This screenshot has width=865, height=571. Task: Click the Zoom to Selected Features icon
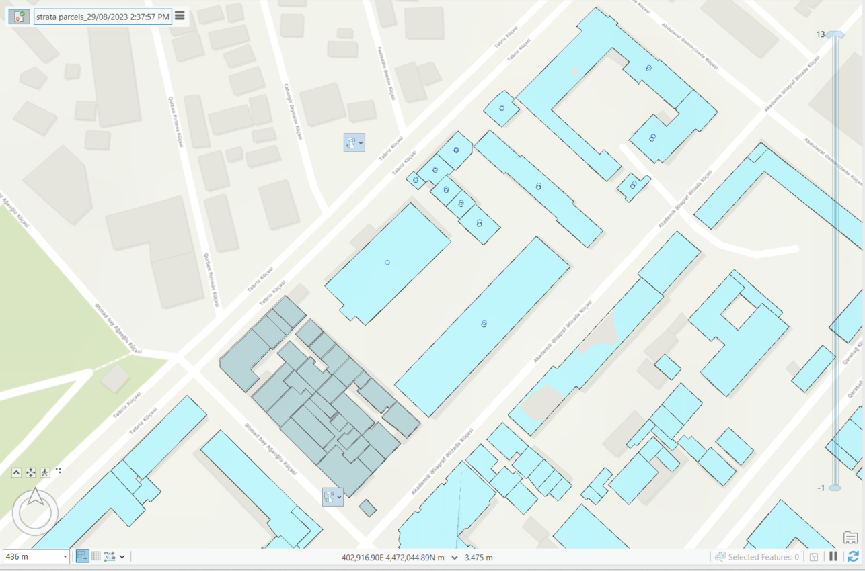point(720,556)
